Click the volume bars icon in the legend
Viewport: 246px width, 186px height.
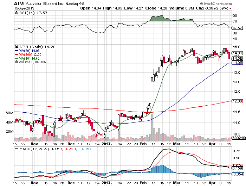17,62
